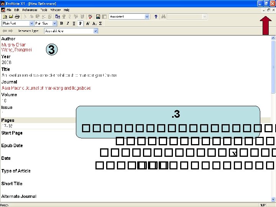
Task: Open a library with the folder icon
Action: pyautogui.click(x=11, y=16)
